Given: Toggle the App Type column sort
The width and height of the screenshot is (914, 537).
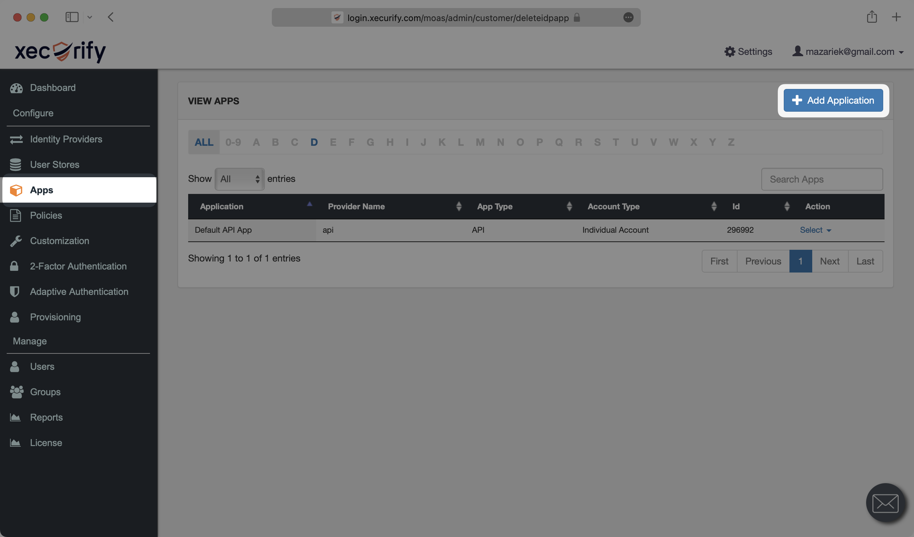Looking at the screenshot, I should tap(568, 207).
